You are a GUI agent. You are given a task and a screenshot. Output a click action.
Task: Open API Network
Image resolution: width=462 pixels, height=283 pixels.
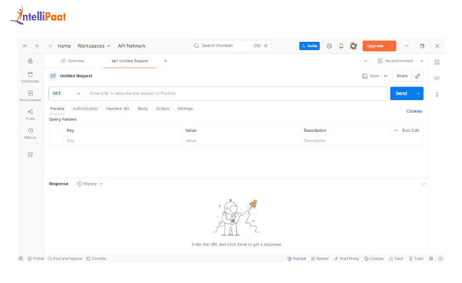tap(132, 46)
